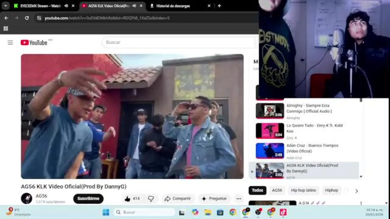Open the Windows Start menu
The image size is (390, 219).
(x=106, y=212)
